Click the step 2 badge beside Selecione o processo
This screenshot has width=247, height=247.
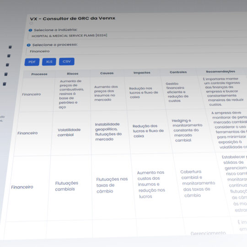pyautogui.click(x=29, y=45)
